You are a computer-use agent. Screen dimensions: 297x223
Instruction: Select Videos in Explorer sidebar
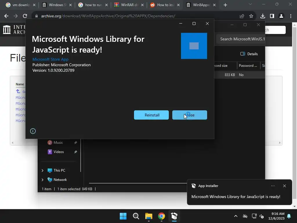click(x=59, y=152)
